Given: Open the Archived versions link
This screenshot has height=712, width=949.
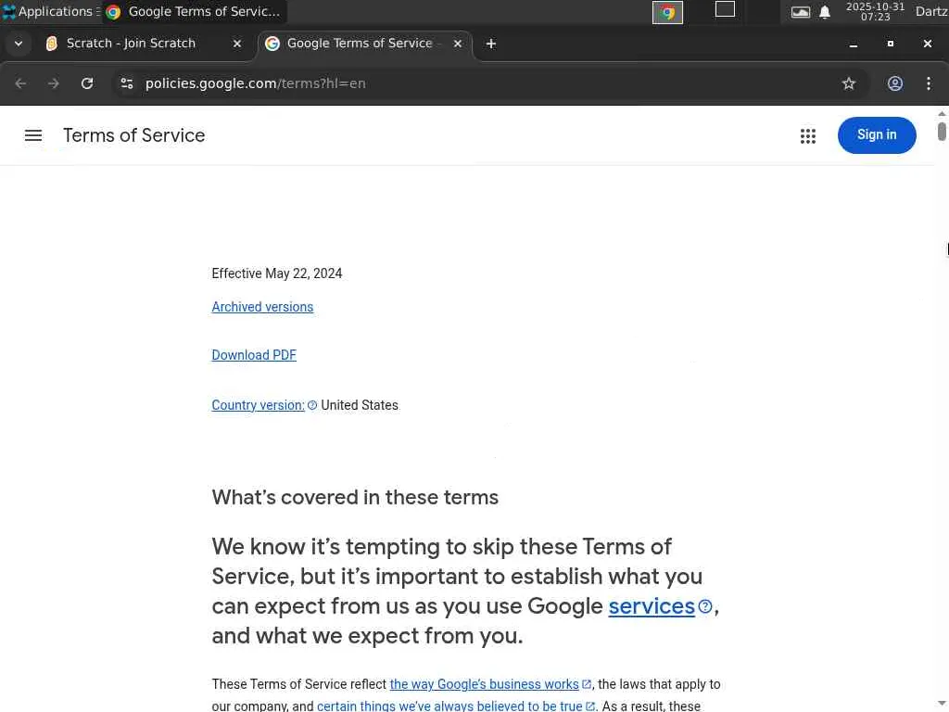Looking at the screenshot, I should (x=262, y=307).
